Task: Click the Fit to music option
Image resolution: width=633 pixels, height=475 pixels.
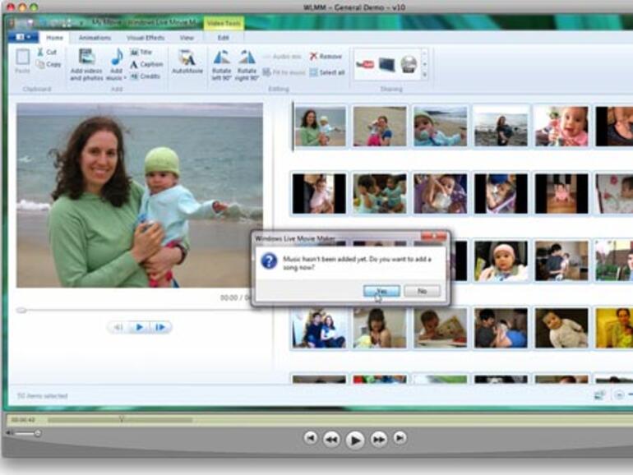Action: pyautogui.click(x=284, y=72)
